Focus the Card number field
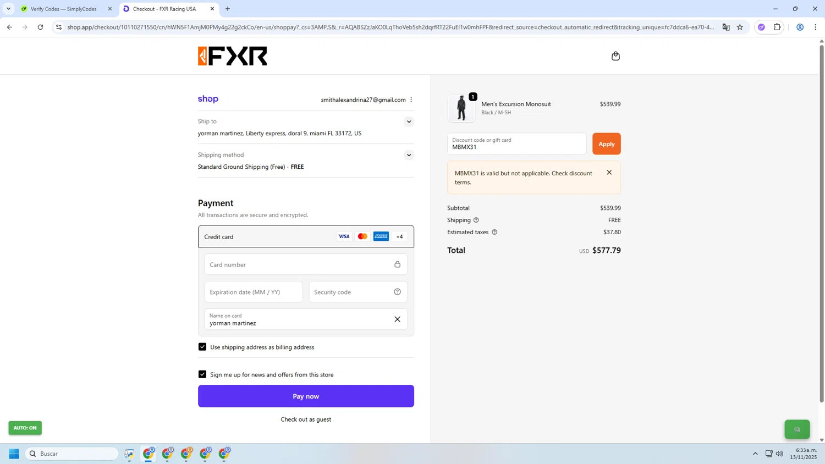Screen dimensions: 825x464 [306, 264]
